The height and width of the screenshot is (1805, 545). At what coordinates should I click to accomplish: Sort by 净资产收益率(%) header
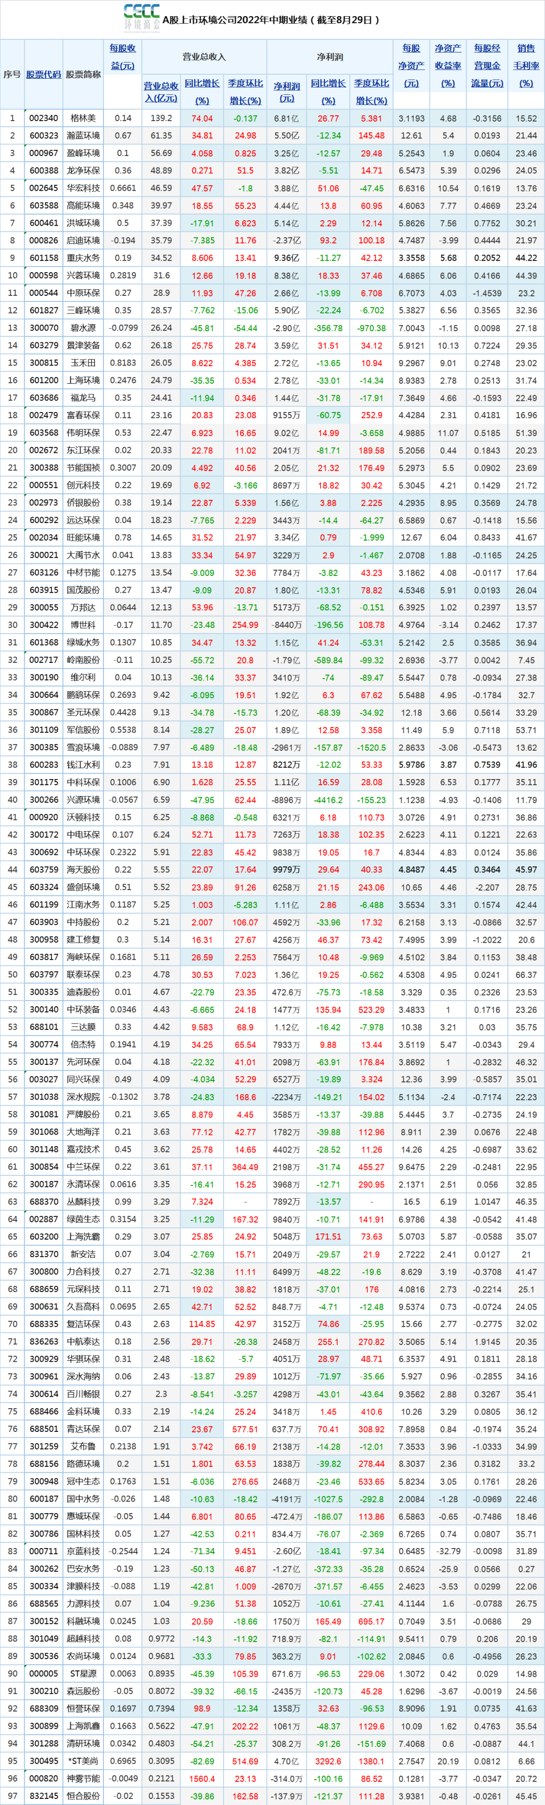tap(448, 66)
